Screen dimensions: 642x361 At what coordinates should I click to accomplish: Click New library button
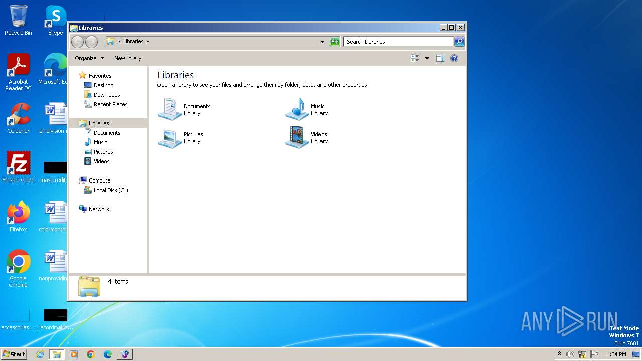tap(128, 58)
